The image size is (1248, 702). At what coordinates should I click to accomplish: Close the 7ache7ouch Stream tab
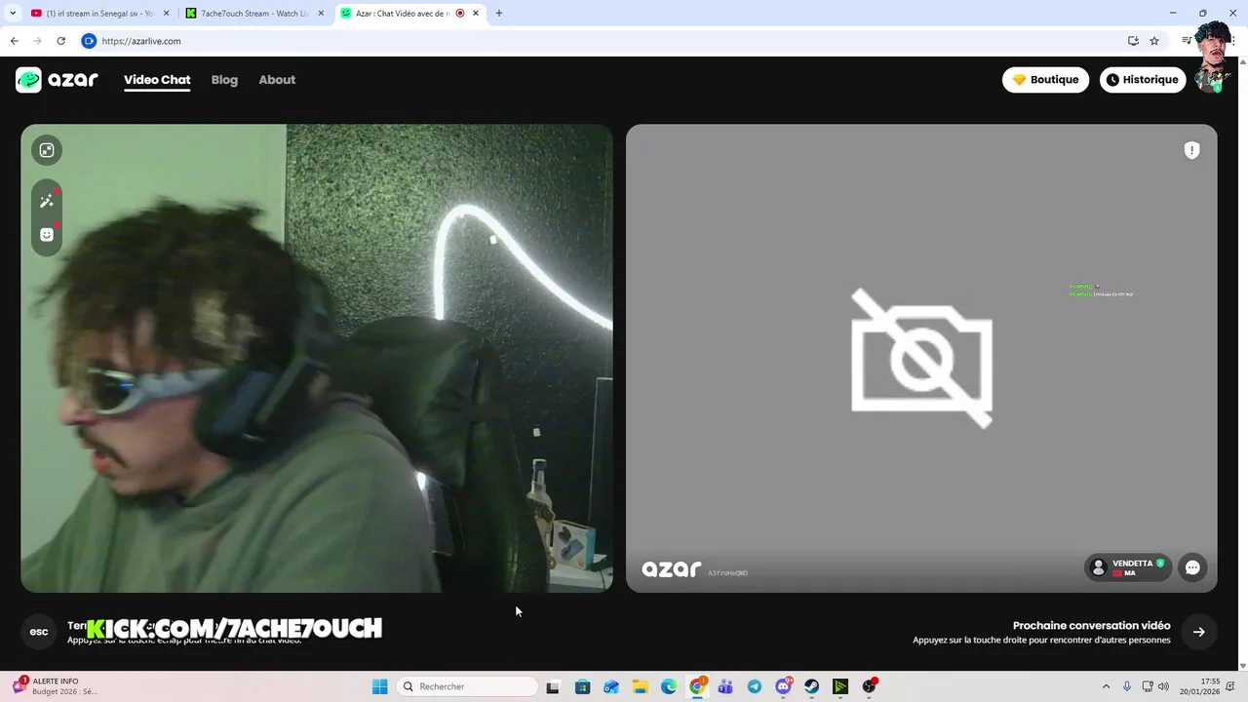pyautogui.click(x=321, y=14)
